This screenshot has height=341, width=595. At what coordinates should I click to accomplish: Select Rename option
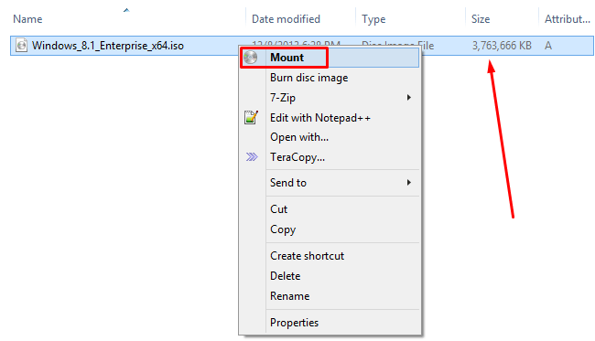[289, 296]
